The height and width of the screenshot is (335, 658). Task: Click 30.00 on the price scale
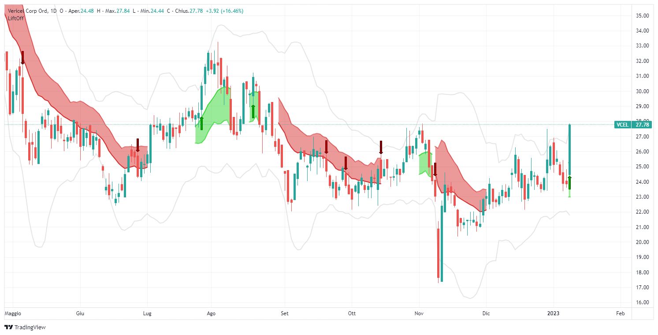642,91
